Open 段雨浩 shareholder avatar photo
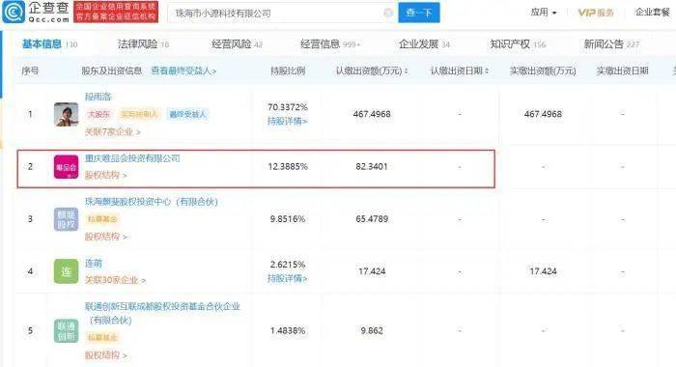This screenshot has width=676, height=367. click(66, 114)
